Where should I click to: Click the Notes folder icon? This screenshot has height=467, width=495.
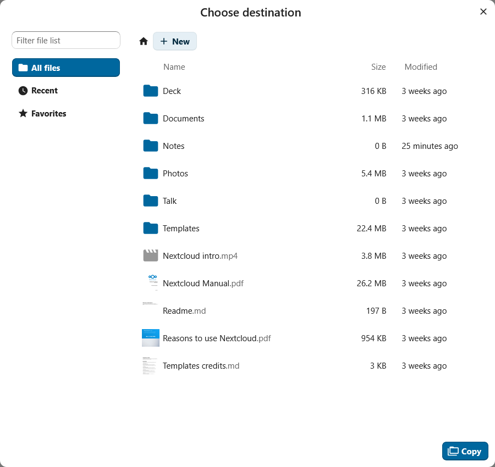[x=151, y=146]
